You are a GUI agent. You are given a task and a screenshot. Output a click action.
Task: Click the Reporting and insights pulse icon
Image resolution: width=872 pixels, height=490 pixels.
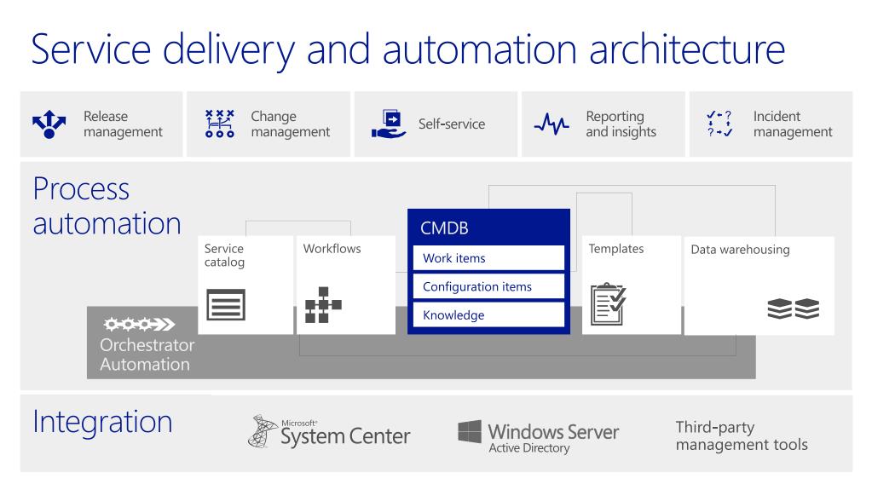tap(551, 124)
